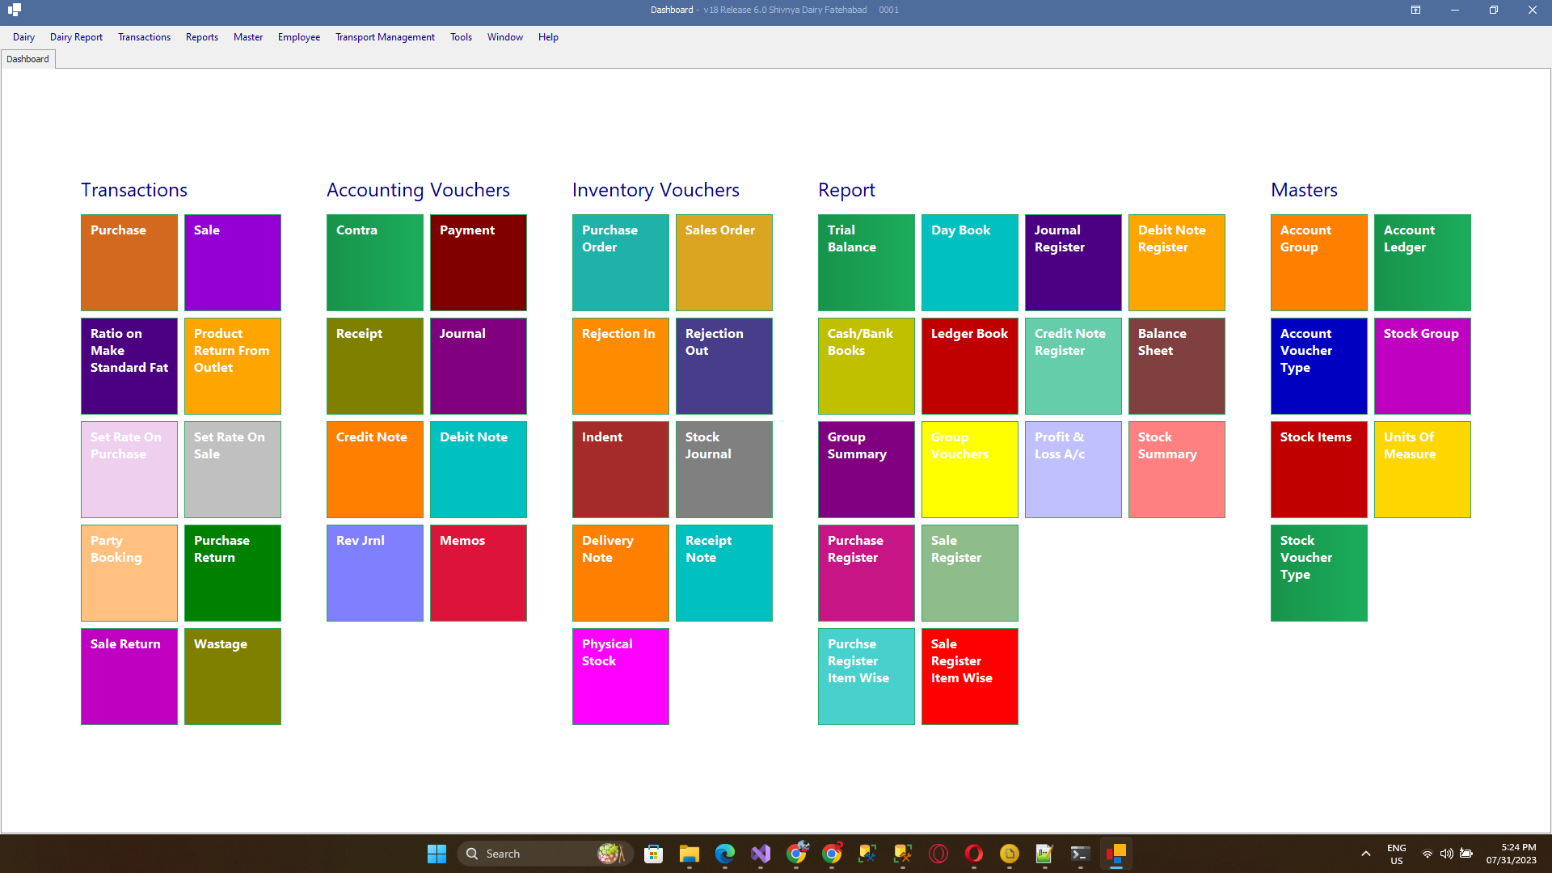1552x873 pixels.
Task: Open Windows Start menu
Action: (x=436, y=854)
